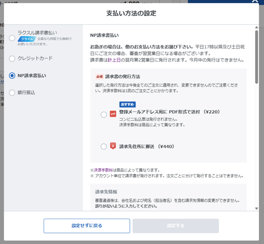Click the scrollbar down arrow
Screen dimensions: 264x244
pyautogui.click(x=256, y=208)
